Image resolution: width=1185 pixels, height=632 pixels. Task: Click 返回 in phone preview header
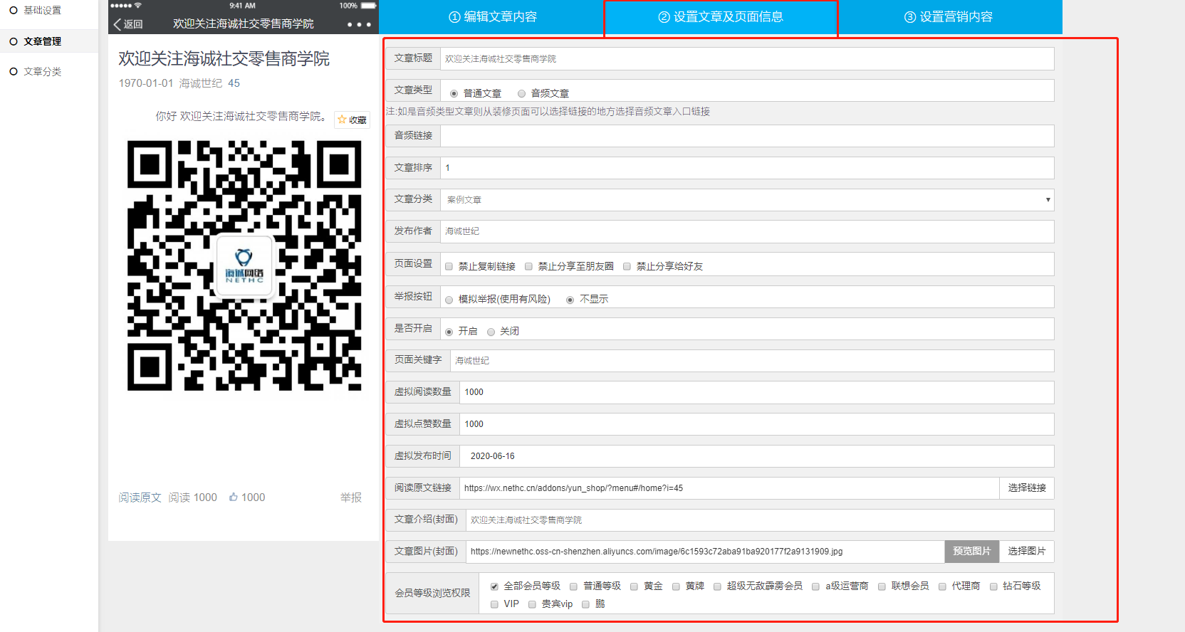coord(133,24)
